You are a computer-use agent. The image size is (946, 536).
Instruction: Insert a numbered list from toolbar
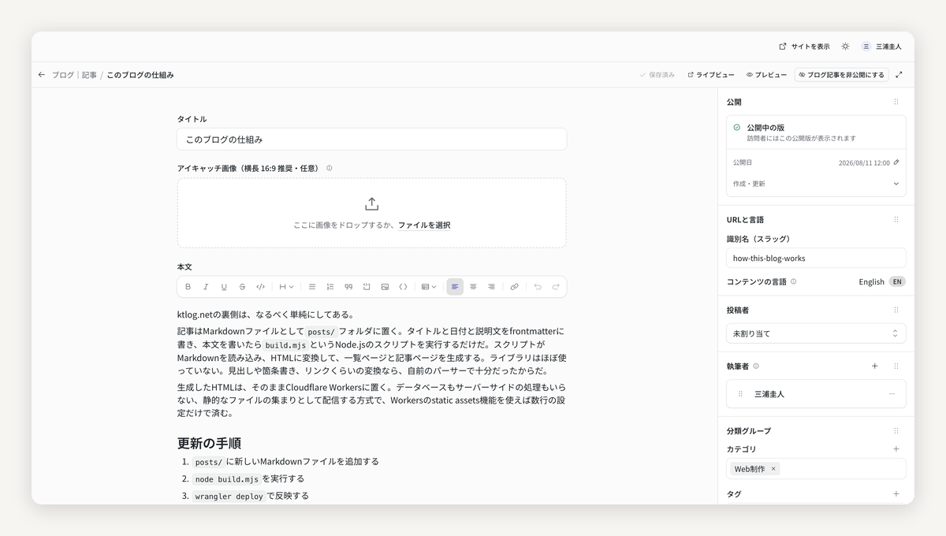click(330, 287)
